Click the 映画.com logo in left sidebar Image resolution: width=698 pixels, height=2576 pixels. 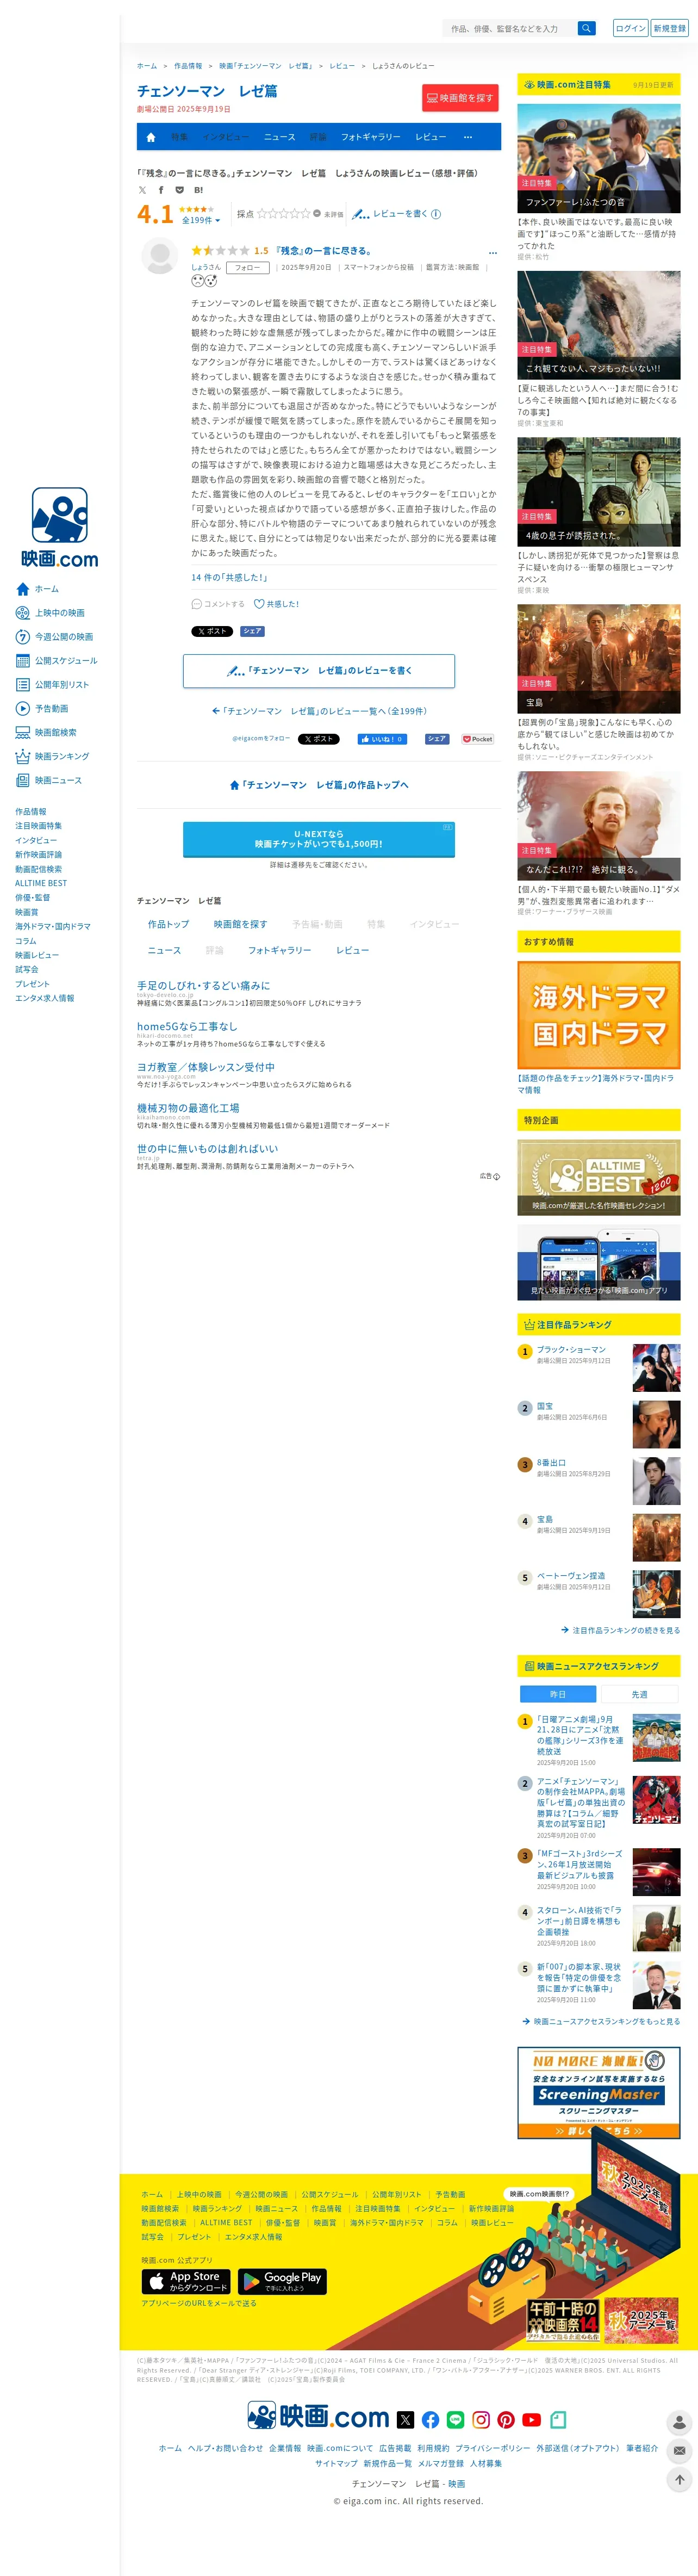(60, 526)
